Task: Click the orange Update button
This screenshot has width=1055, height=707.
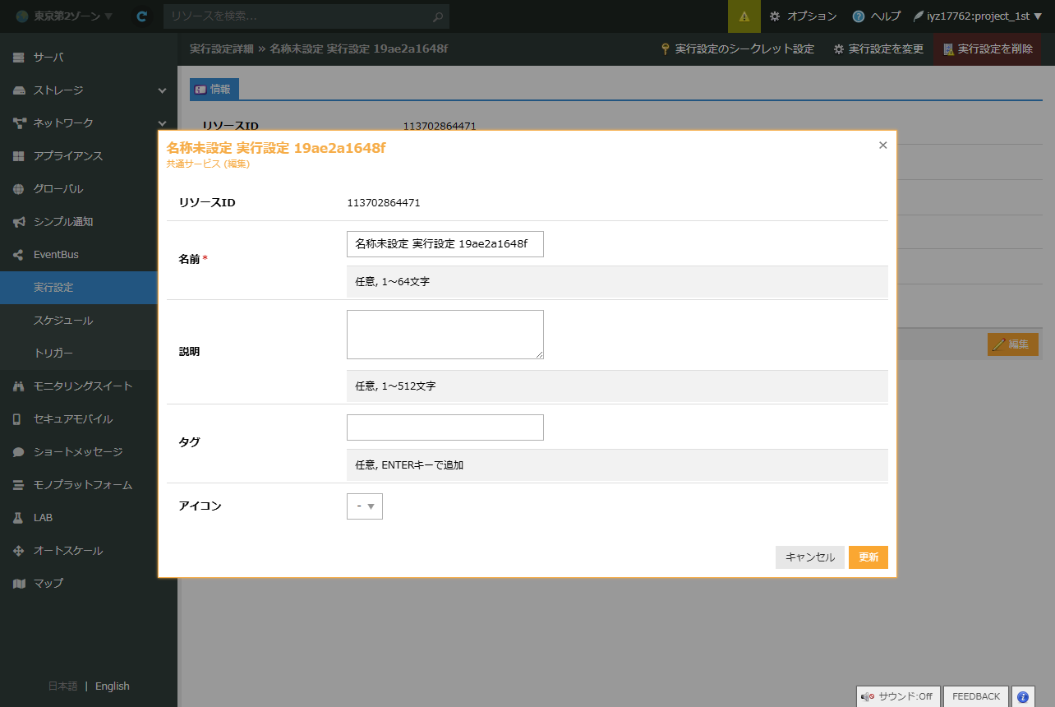Action: (868, 557)
